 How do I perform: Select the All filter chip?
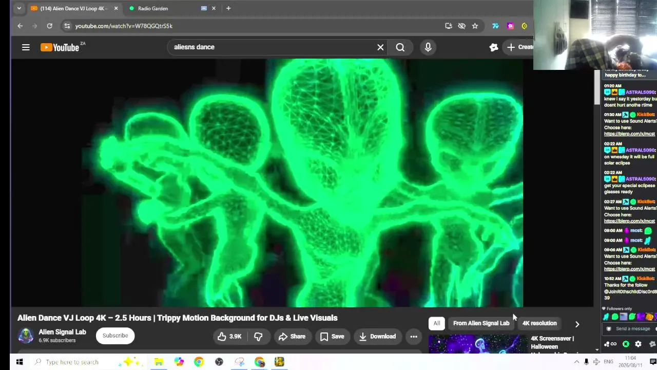pos(437,323)
